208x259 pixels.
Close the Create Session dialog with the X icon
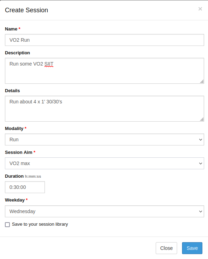pyautogui.click(x=200, y=9)
